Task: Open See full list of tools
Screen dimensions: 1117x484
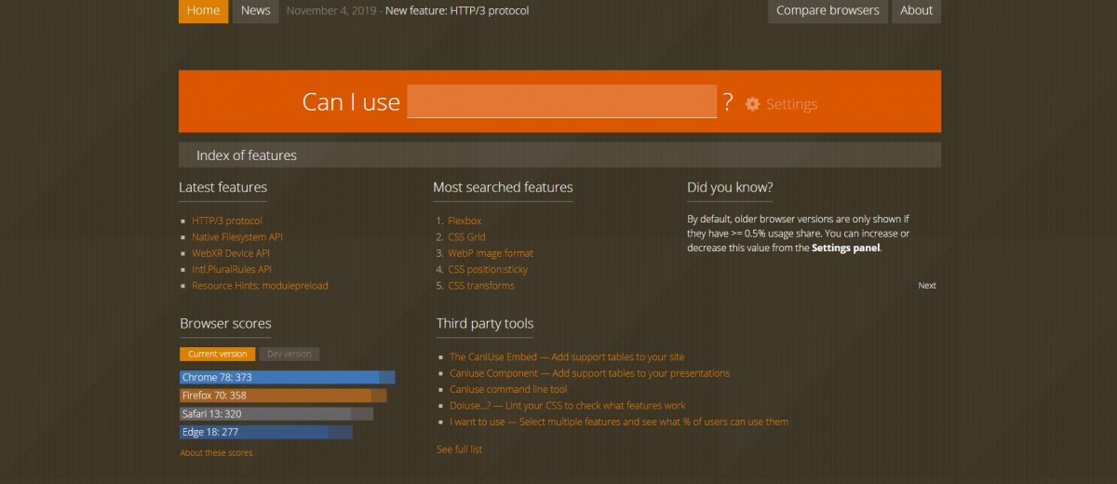Action: 460,450
